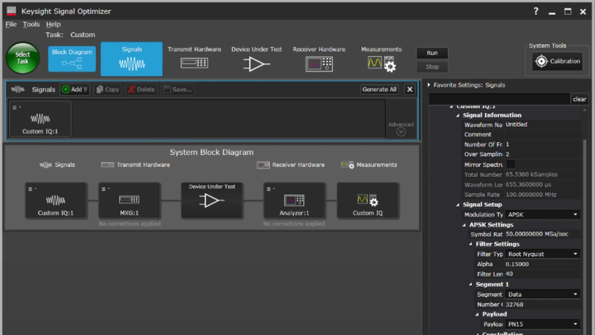Open the Payload PN15 dropdown

pyautogui.click(x=542, y=324)
